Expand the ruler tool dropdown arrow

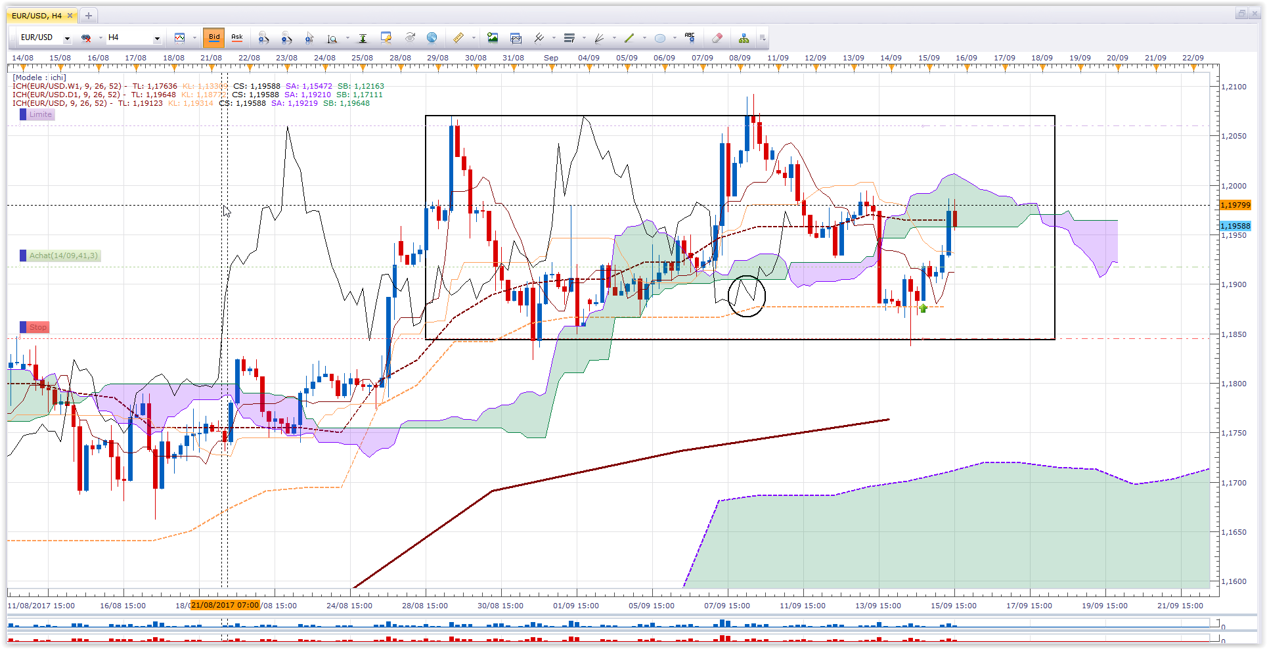point(473,38)
